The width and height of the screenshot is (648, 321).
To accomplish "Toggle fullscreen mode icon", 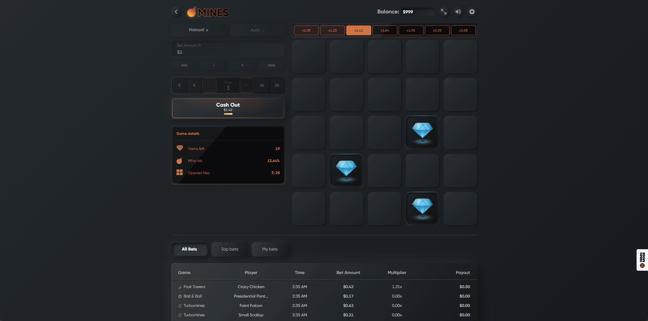I will click(x=444, y=12).
